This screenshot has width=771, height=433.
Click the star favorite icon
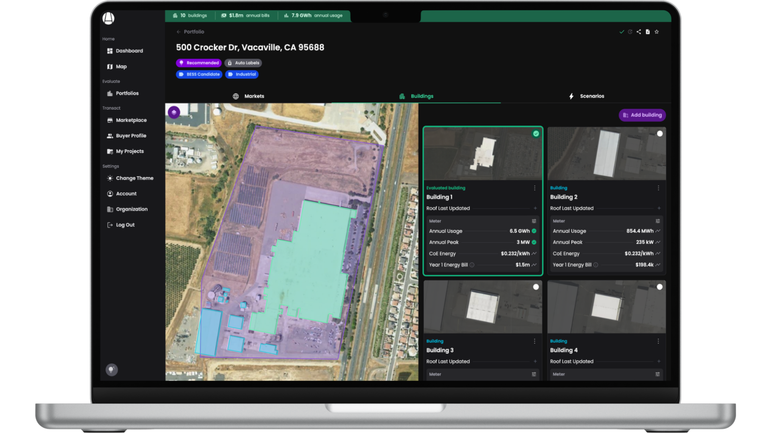657,32
